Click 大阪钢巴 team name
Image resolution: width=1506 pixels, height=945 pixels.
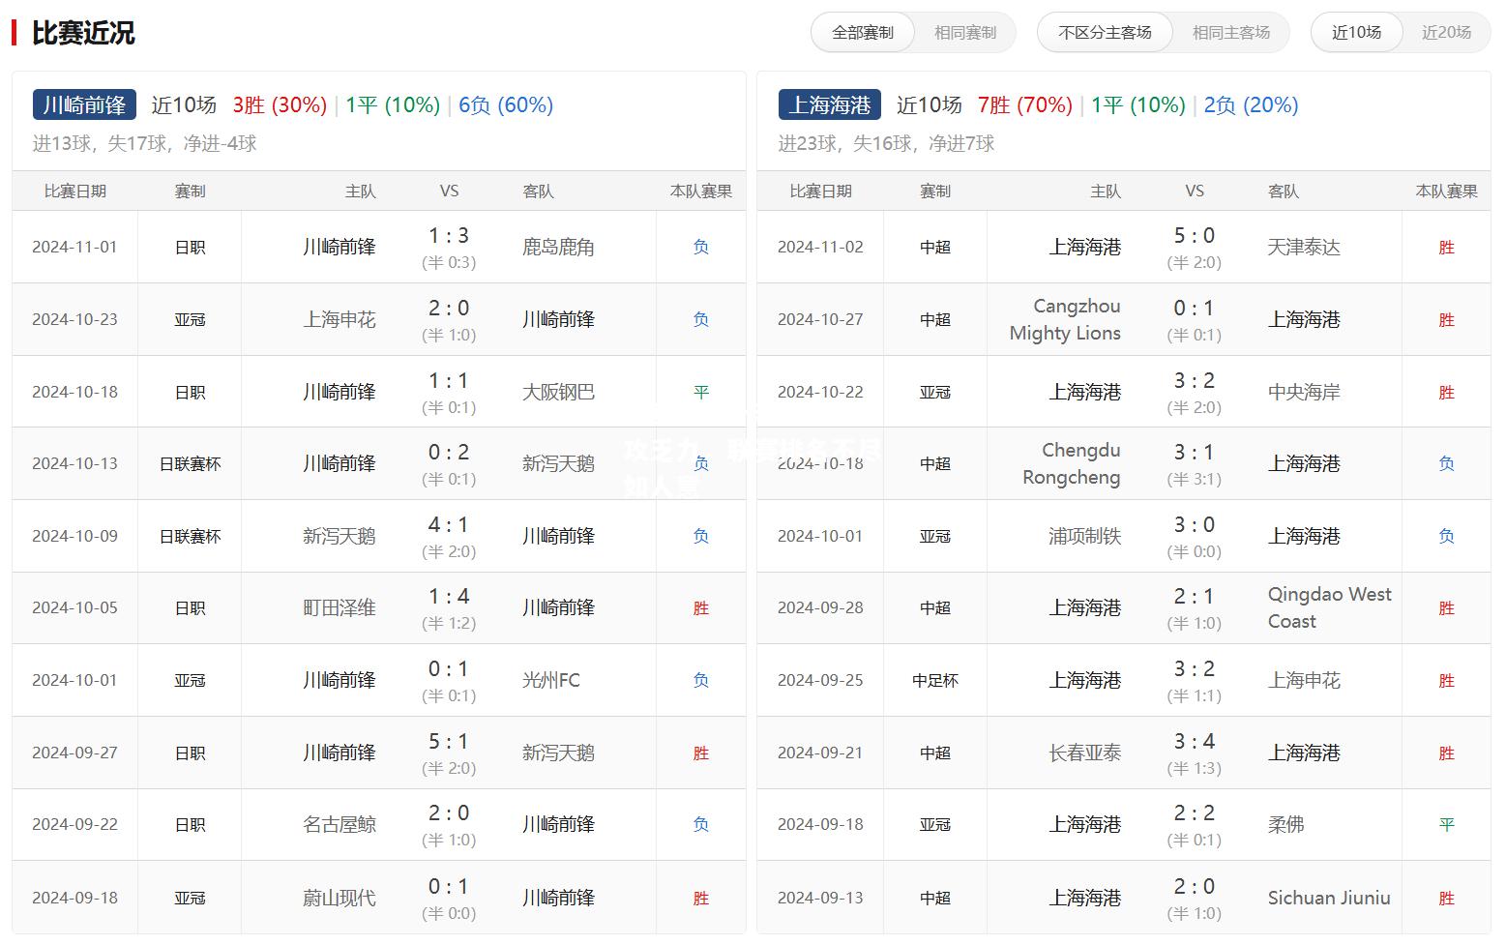(x=558, y=392)
